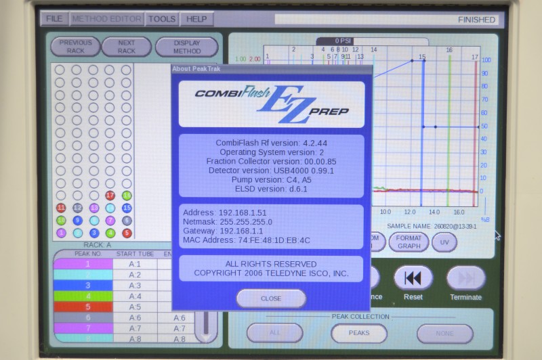Screen dimensions: 542x360
Task: Click the purple peak 1 swatch in the table
Action: (x=83, y=264)
